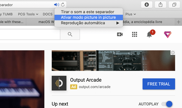The height and width of the screenshot is (108, 182).
Task: Click the YouTube create video camera icon
Action: 120,34
